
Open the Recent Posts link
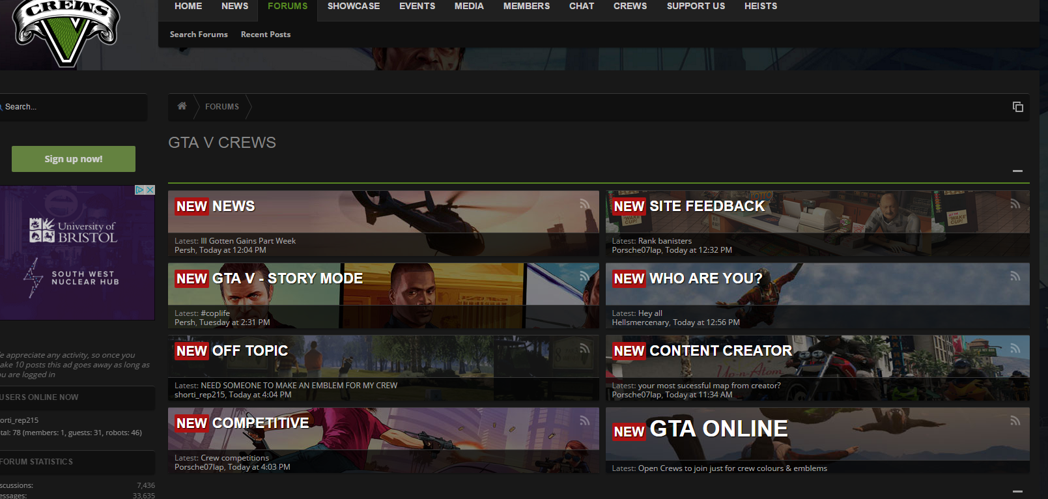pos(265,35)
